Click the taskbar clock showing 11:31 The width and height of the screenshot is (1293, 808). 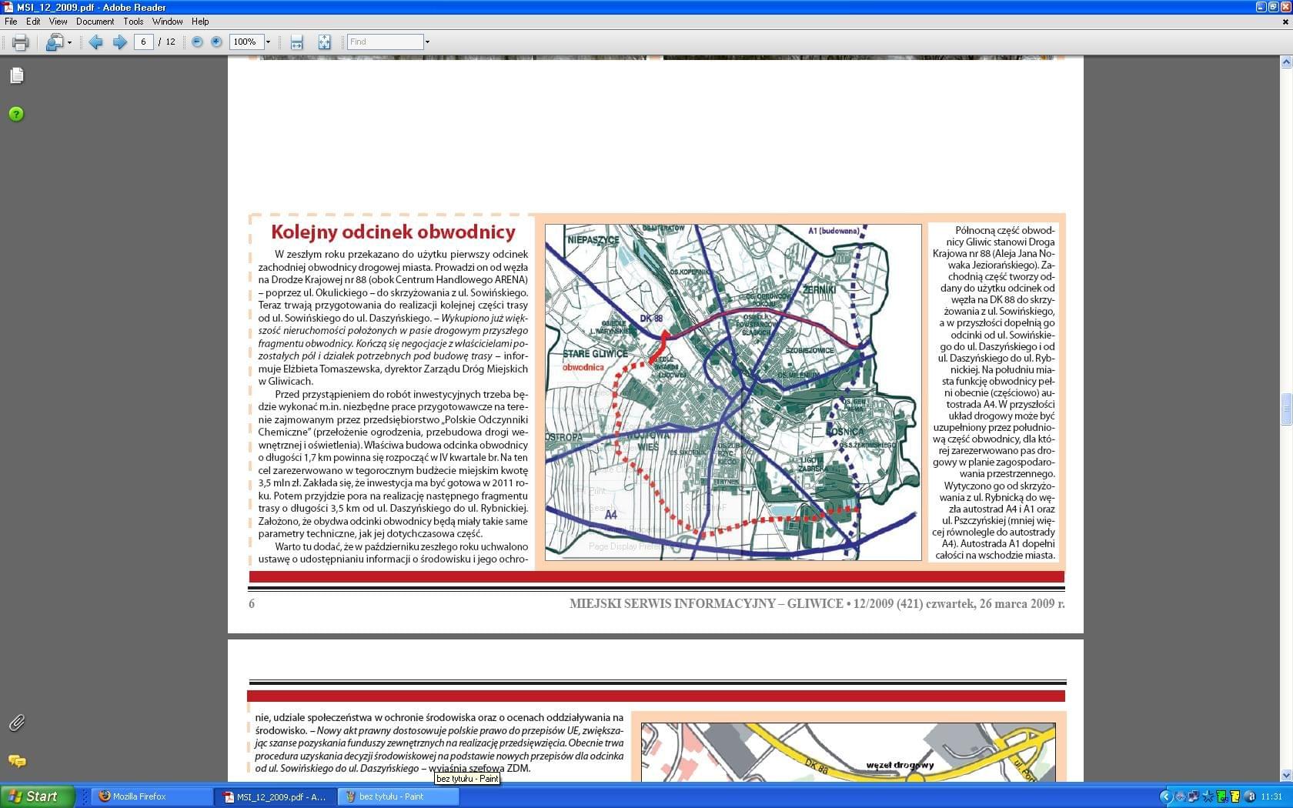[x=1271, y=796]
